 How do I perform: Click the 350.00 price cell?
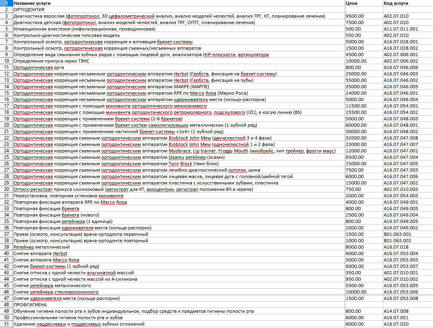[x=353, y=273]
